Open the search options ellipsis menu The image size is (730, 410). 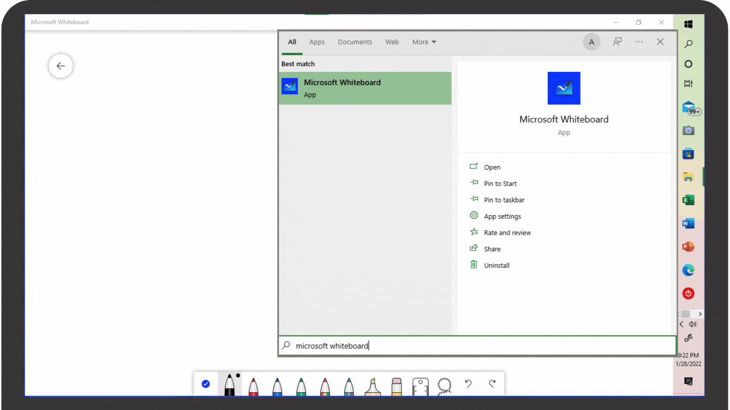coord(639,42)
